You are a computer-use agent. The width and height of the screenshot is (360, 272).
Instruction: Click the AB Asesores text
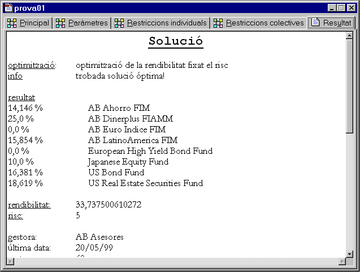click(x=99, y=237)
